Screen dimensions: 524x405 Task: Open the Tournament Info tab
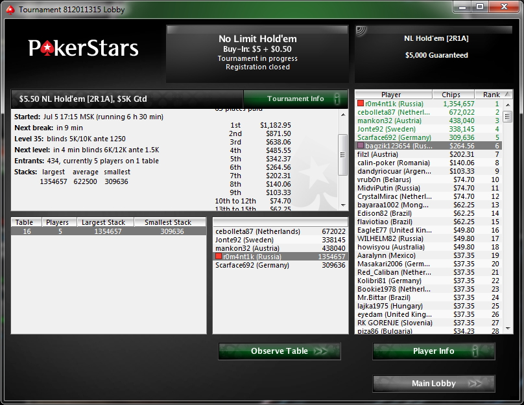(296, 99)
